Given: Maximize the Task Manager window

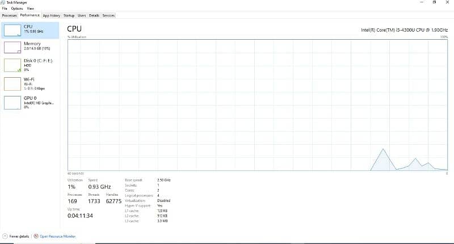Looking at the screenshot, I should [x=434, y=2].
